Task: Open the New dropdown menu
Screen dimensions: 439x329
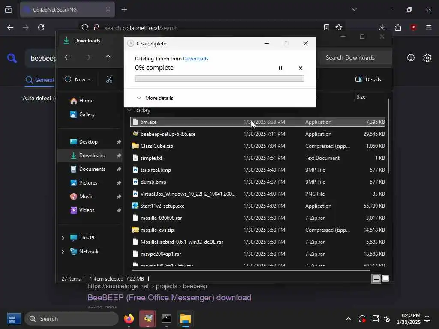Action: [78, 79]
